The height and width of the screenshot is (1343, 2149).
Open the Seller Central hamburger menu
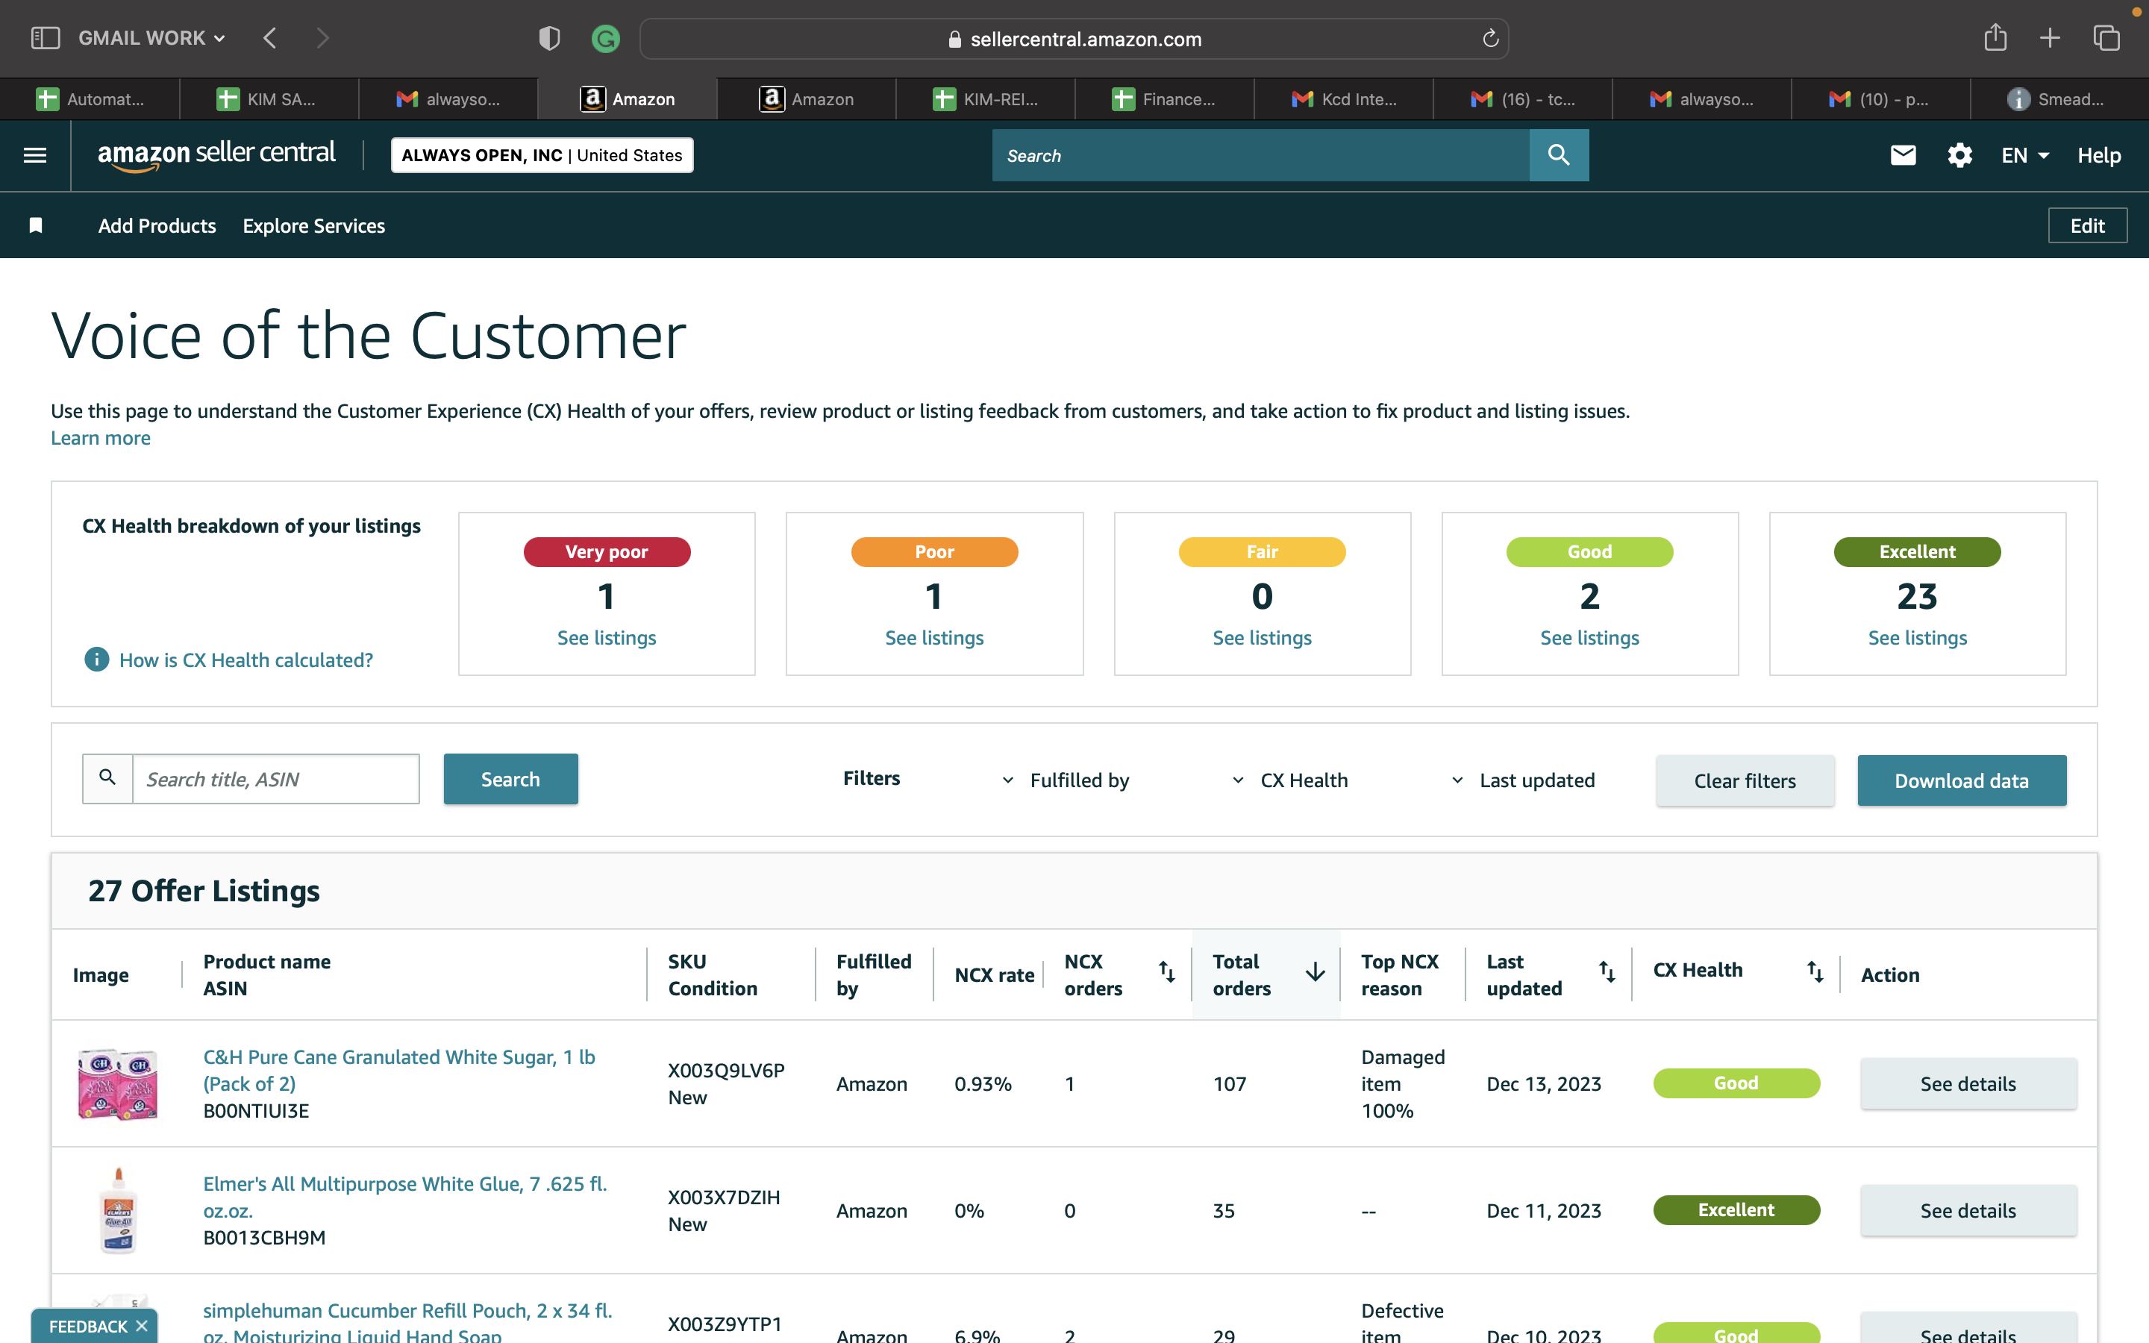tap(36, 155)
